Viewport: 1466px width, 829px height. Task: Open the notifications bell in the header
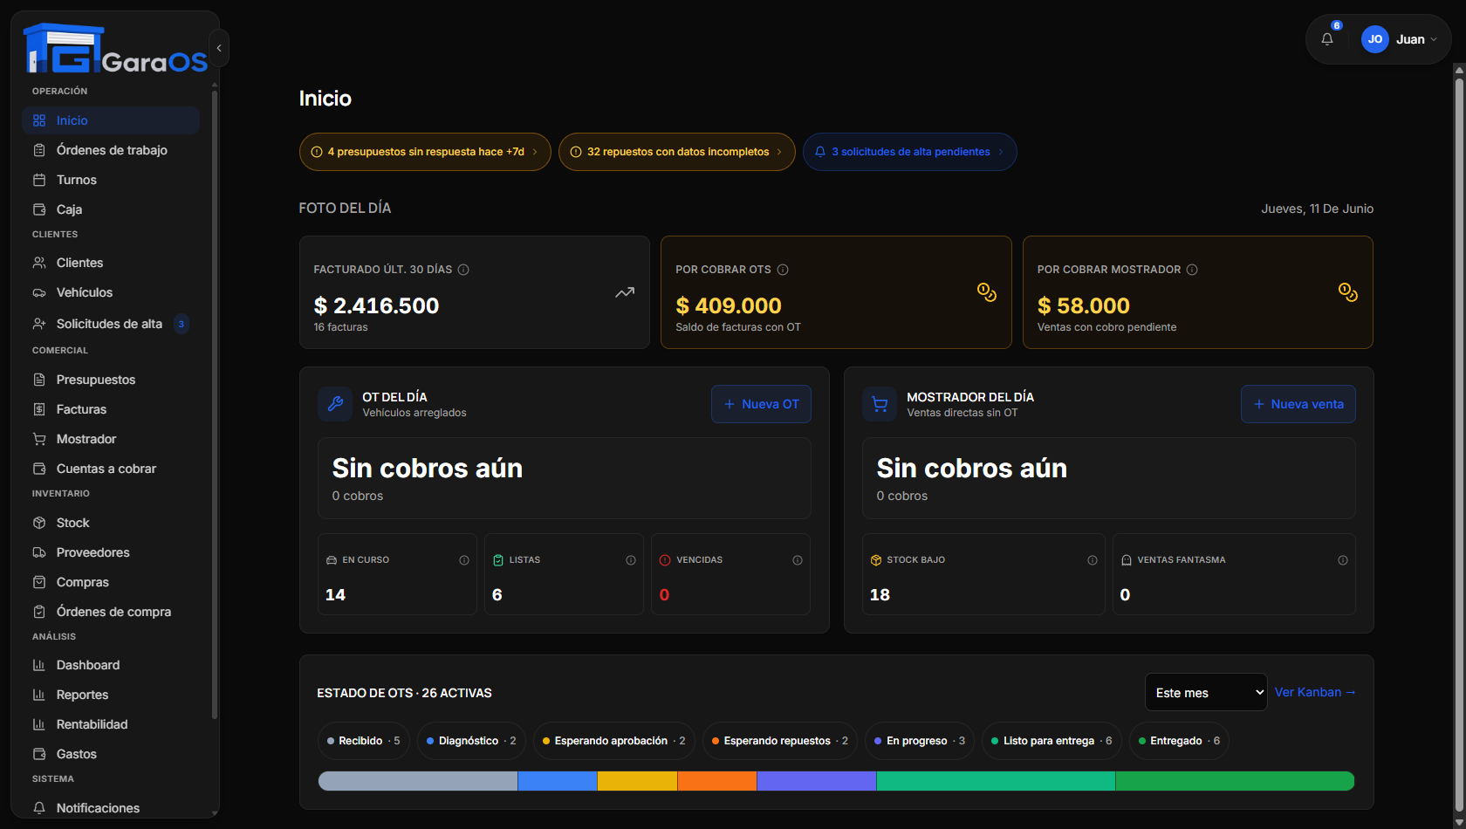(x=1327, y=39)
